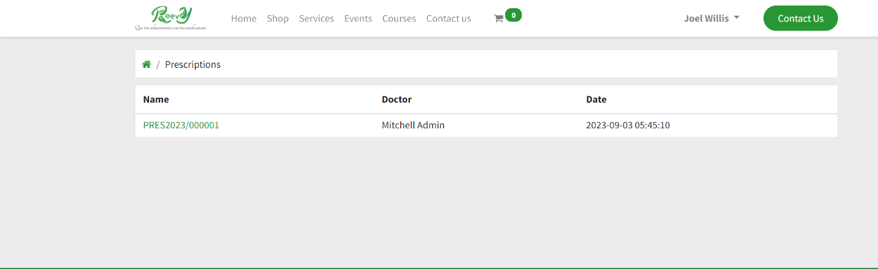
Task: Open the Courses menu item
Action: tap(399, 19)
